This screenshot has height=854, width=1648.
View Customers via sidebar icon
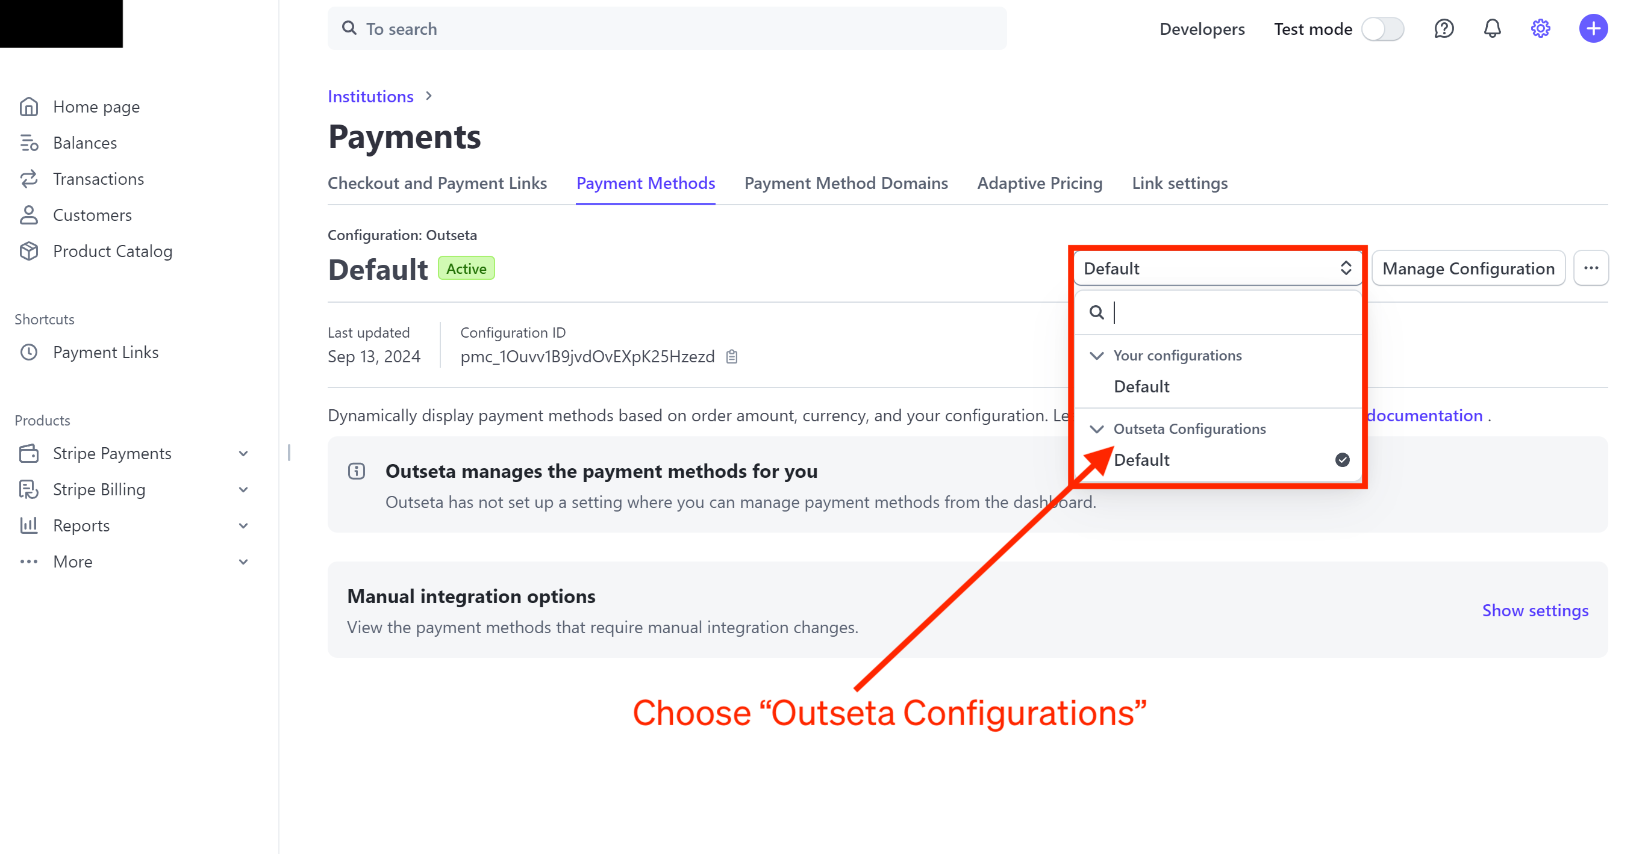pyautogui.click(x=93, y=215)
